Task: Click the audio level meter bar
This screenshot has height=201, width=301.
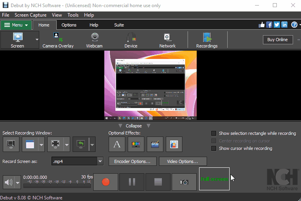Action: pos(57,186)
